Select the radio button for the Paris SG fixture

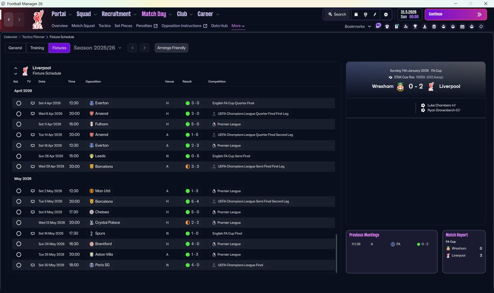19,265
